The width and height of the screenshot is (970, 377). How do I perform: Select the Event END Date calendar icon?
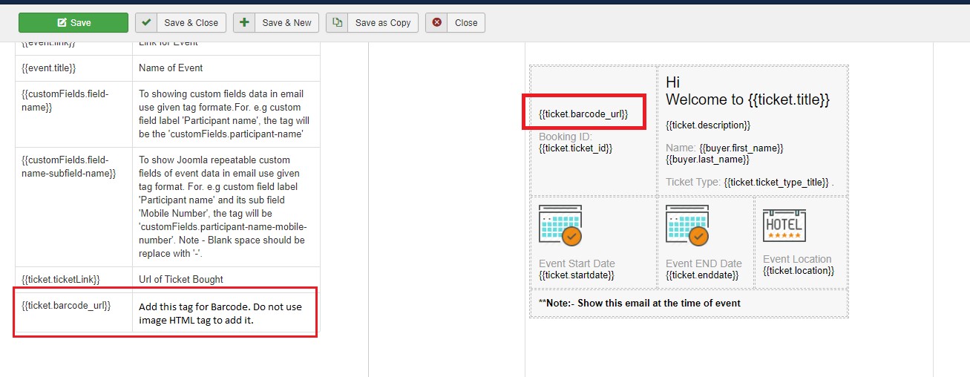(686, 226)
